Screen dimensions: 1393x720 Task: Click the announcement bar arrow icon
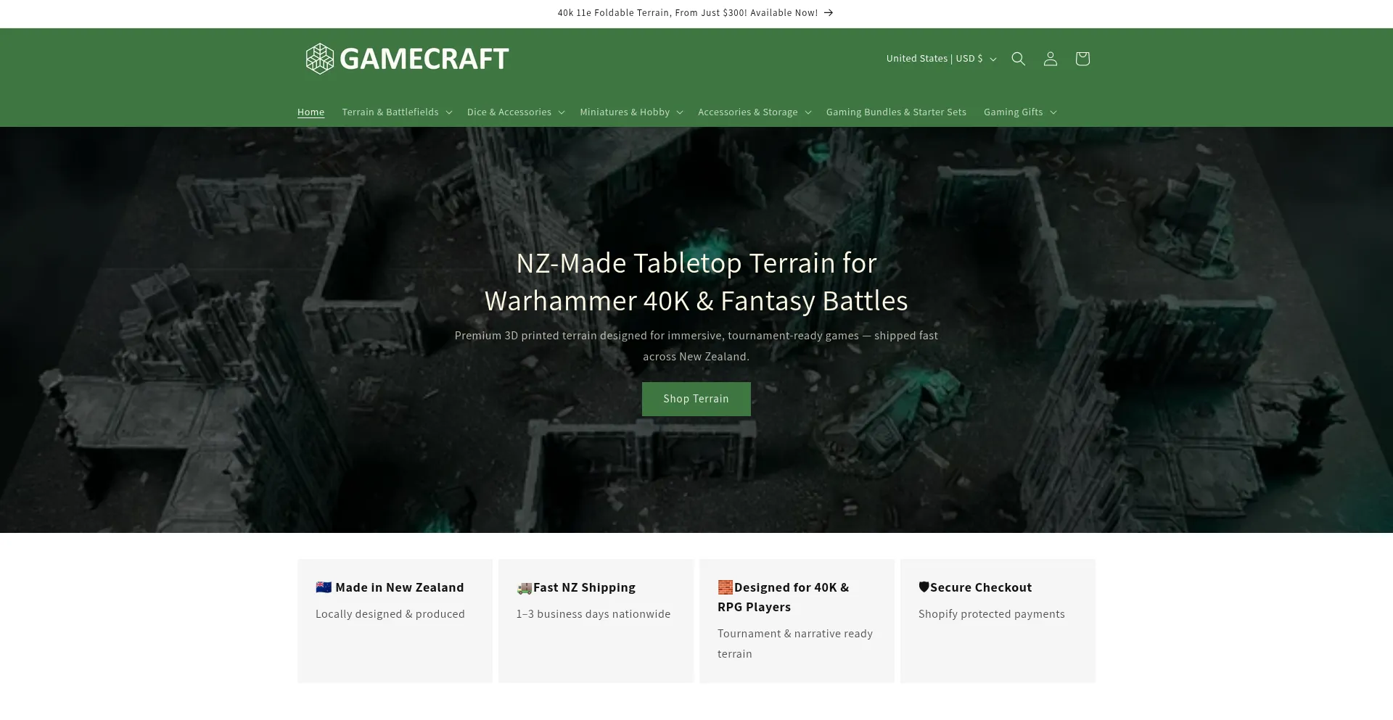click(829, 13)
